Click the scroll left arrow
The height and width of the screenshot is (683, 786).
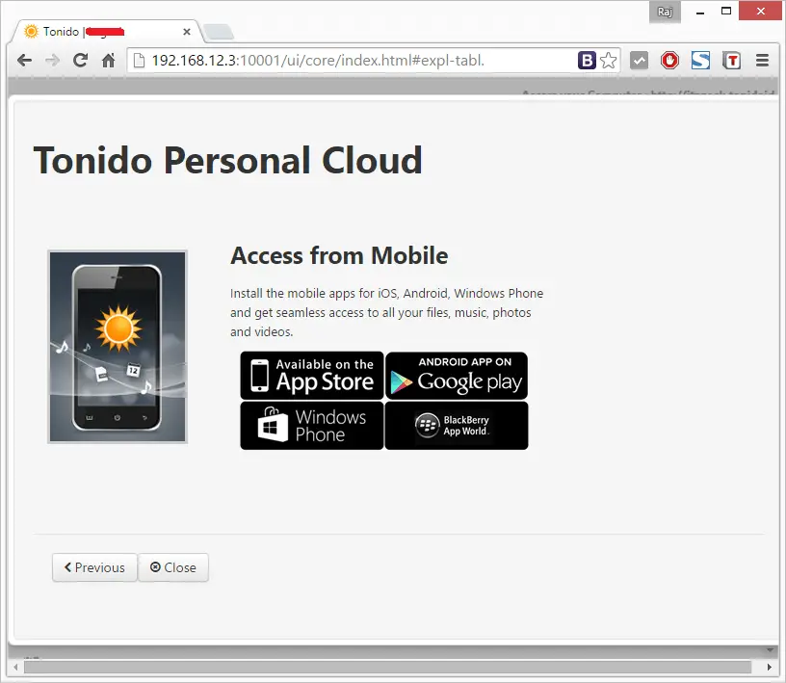16,667
